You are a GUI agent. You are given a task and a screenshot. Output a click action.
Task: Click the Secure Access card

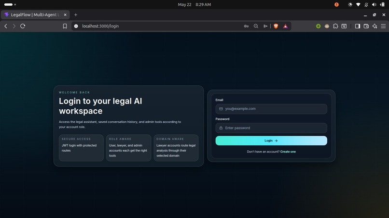point(81,148)
